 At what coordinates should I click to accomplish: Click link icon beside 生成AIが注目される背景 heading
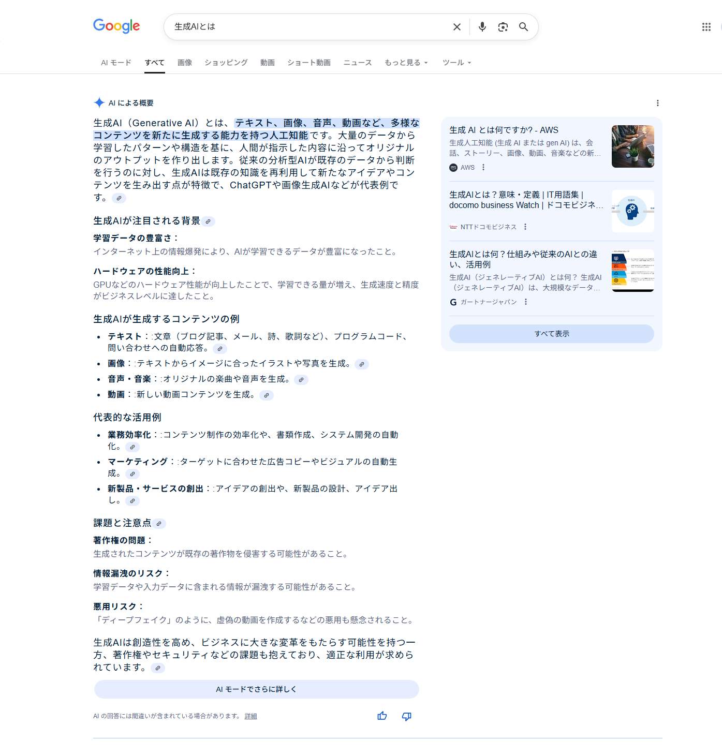tap(208, 221)
